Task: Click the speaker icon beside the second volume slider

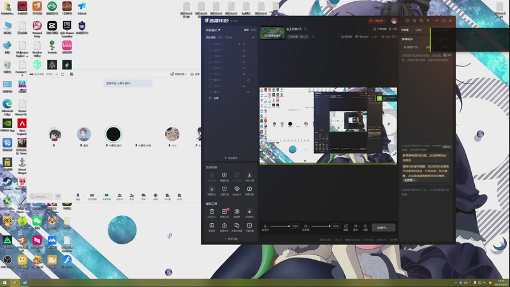Action: point(305,226)
